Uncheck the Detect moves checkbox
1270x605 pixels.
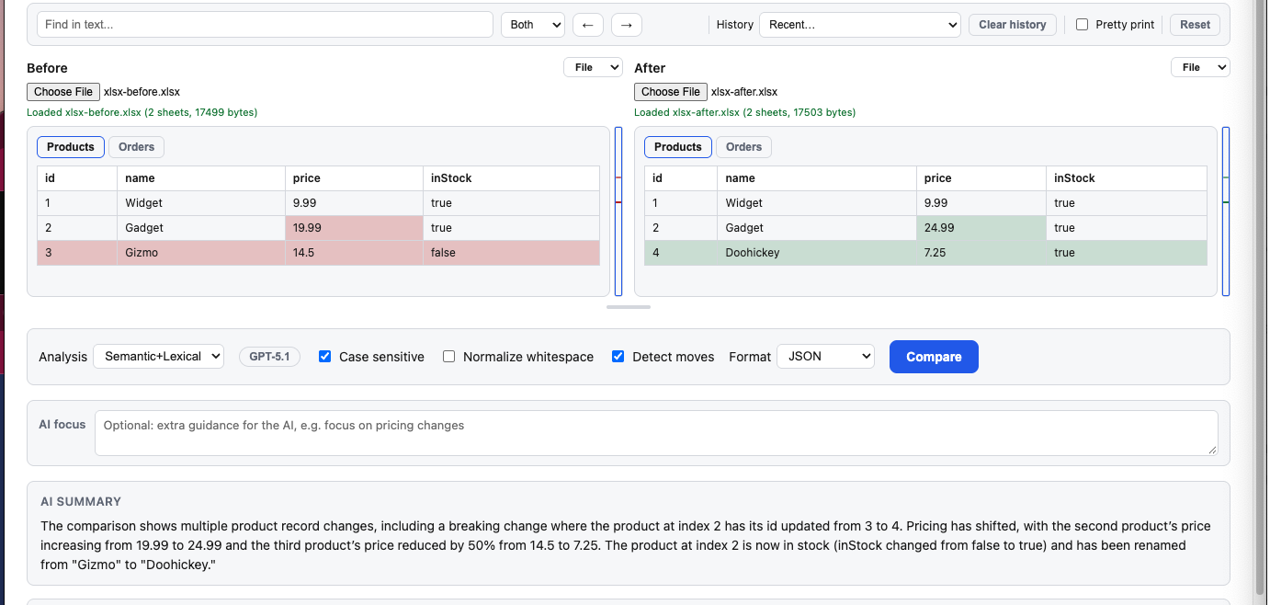(x=618, y=357)
